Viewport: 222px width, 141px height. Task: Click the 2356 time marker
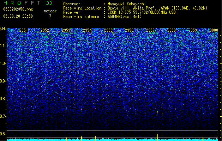(129, 30)
